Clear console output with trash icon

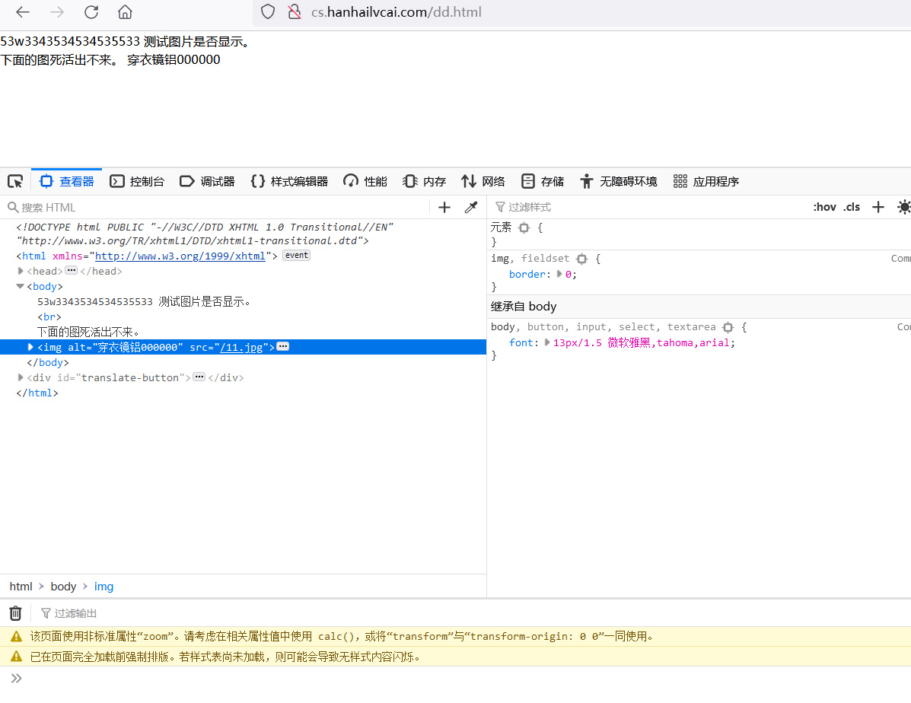click(16, 613)
